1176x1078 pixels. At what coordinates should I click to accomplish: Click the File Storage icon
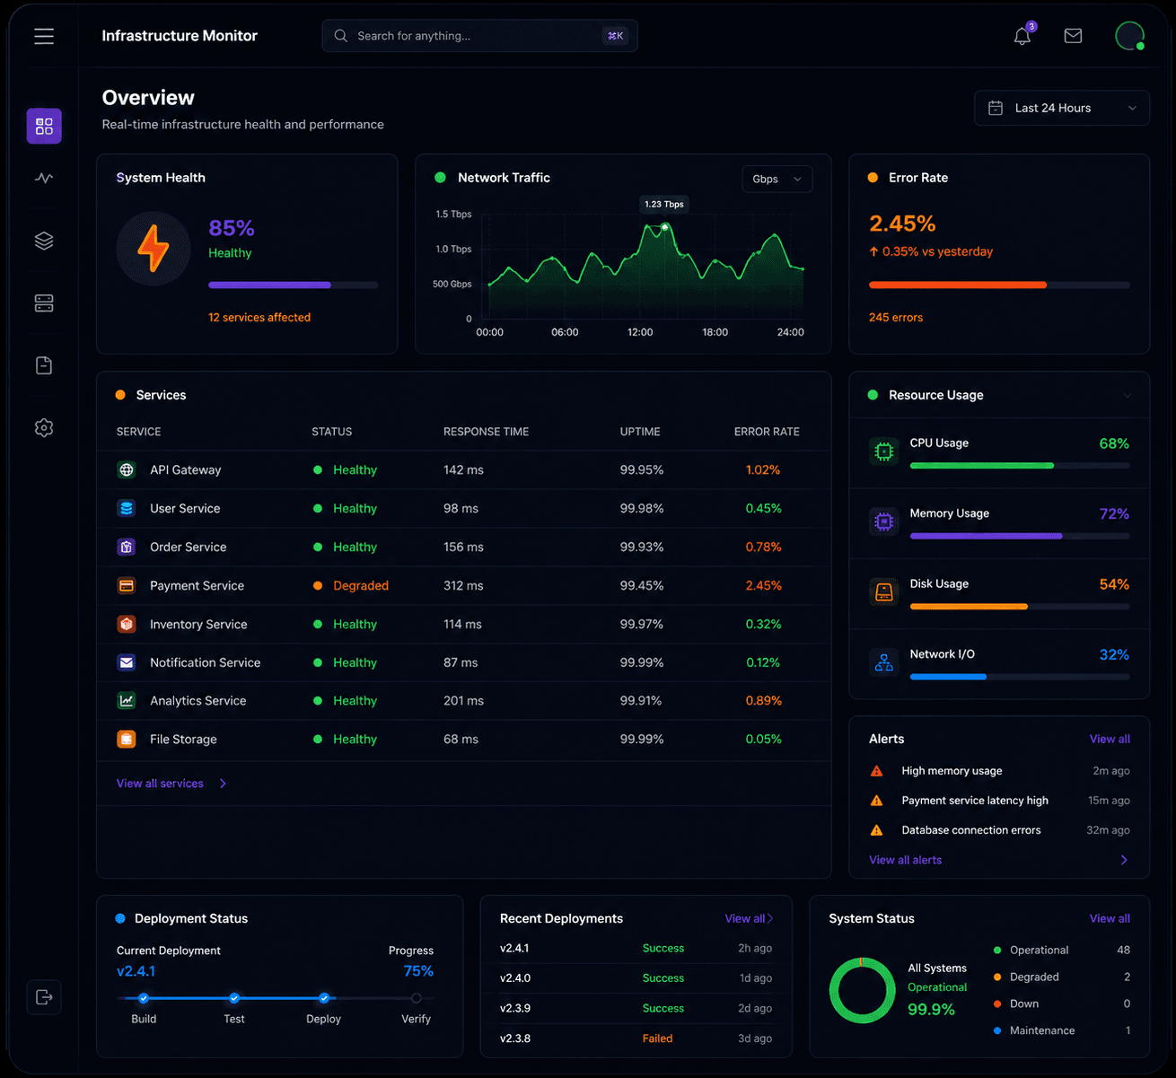[127, 739]
